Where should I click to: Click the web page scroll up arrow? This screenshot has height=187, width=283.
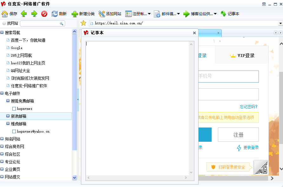[x=281, y=44]
